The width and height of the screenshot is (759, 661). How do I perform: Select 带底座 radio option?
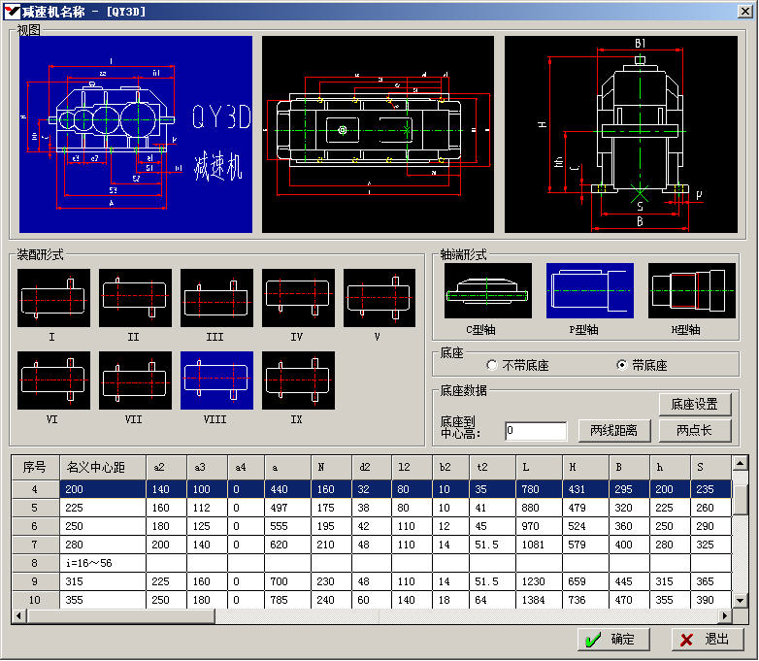pos(622,366)
